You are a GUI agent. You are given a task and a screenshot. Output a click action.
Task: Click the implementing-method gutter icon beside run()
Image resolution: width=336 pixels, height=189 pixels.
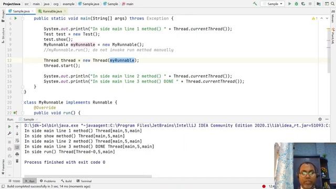coord(15,113)
